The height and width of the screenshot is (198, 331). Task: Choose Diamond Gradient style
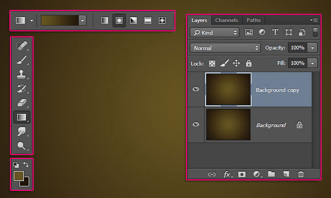(x=162, y=20)
